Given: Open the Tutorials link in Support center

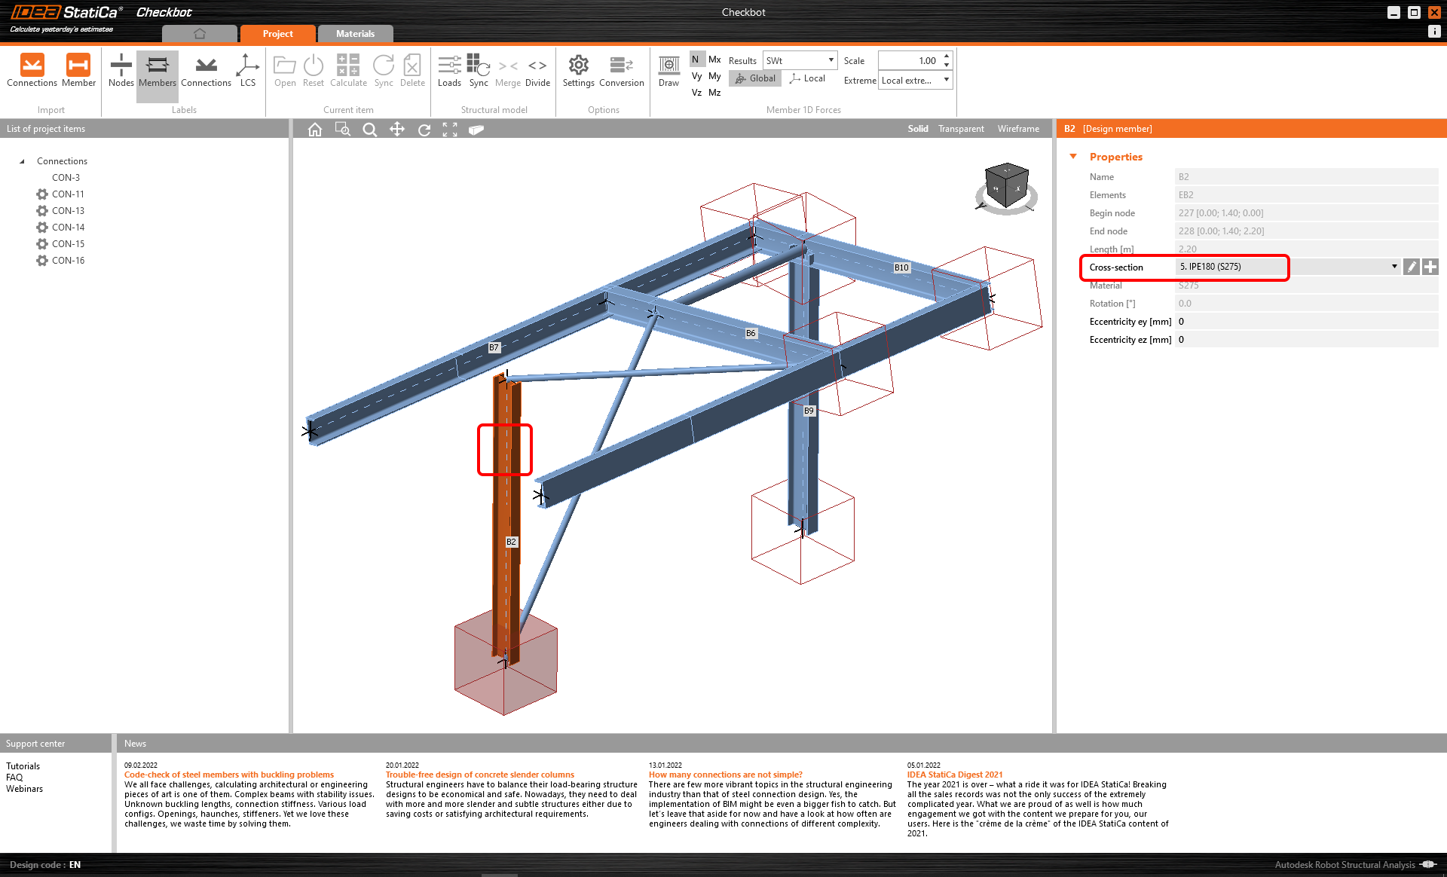Looking at the screenshot, I should tap(23, 765).
